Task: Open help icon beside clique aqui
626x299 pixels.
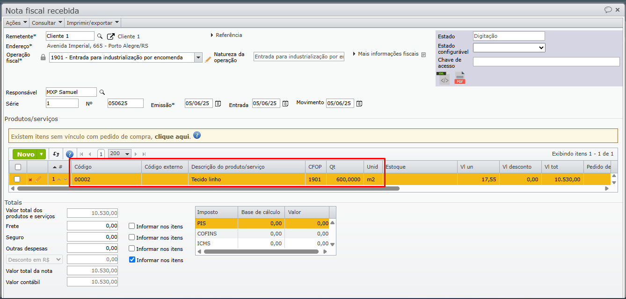Action: tap(197, 135)
